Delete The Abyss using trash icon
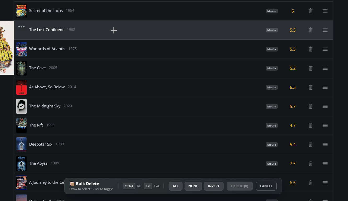This screenshot has width=348, height=201. 311,164
